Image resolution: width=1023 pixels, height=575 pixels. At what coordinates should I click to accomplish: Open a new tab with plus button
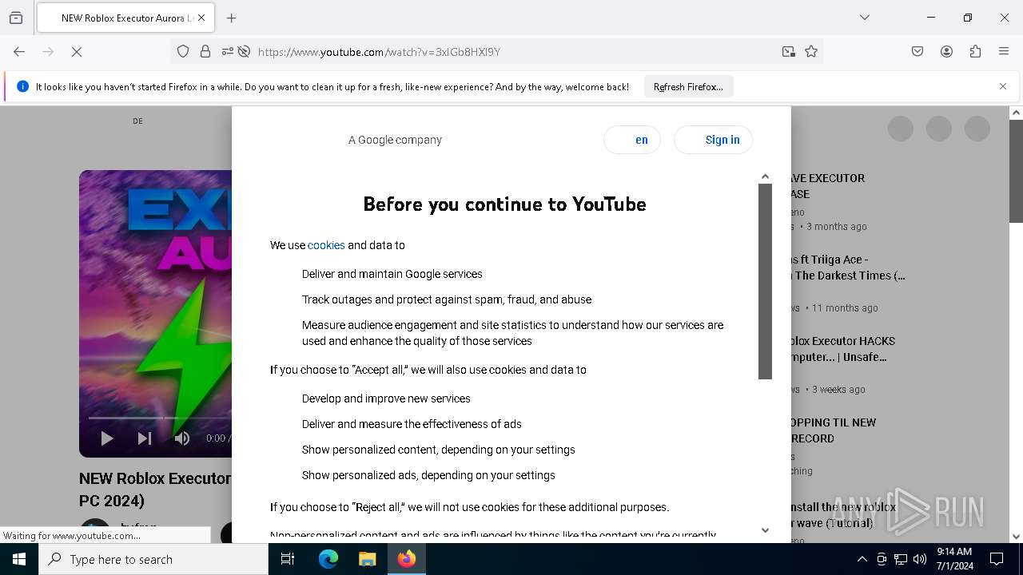232,18
